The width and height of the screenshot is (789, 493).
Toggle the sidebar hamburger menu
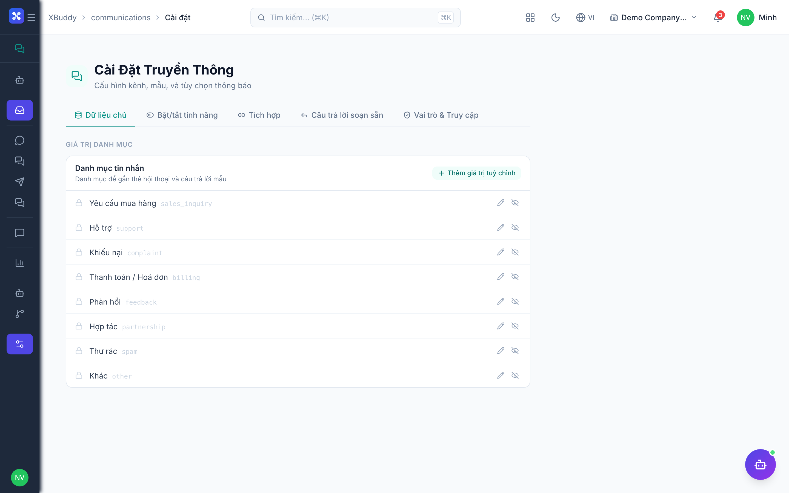coord(31,17)
